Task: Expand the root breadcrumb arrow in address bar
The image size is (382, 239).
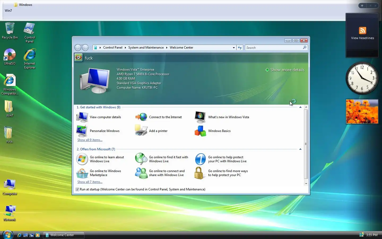Action: click(100, 48)
